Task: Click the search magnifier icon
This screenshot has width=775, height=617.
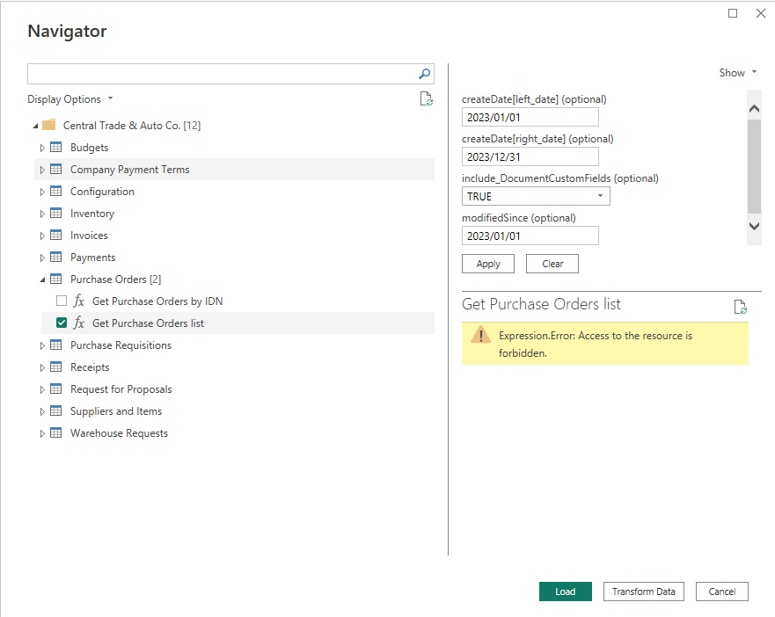Action: [424, 74]
